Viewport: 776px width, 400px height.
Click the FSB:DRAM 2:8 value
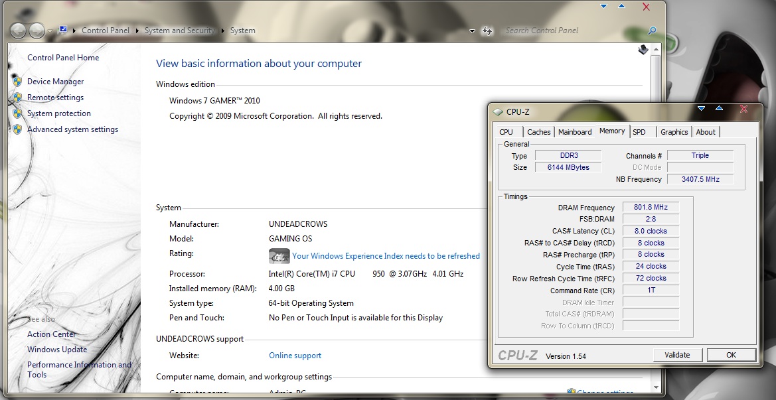tap(651, 219)
